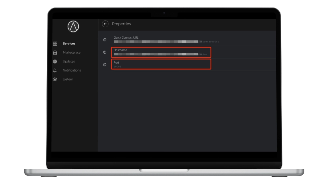
Task: Click the Services grid icon
Action: tap(55, 44)
